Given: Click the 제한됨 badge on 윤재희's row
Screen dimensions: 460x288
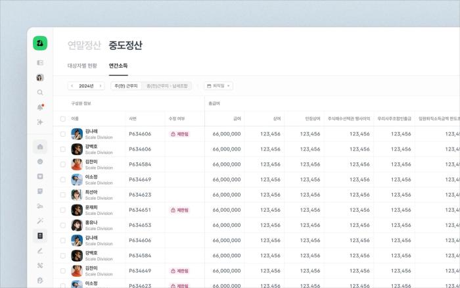Looking at the screenshot, I should [179, 210].
